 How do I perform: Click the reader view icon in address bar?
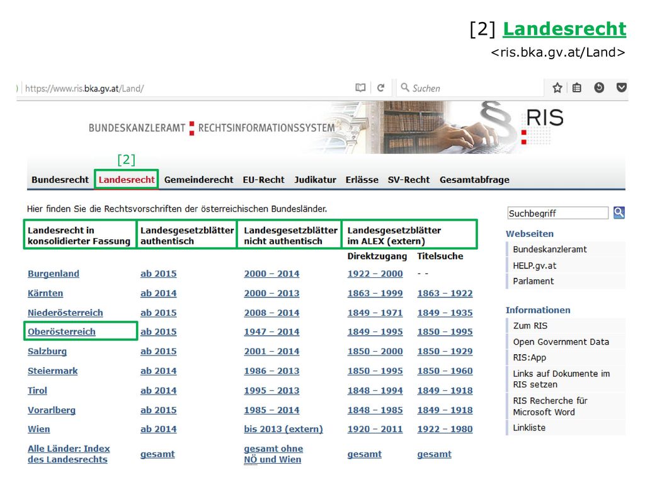tap(360, 88)
